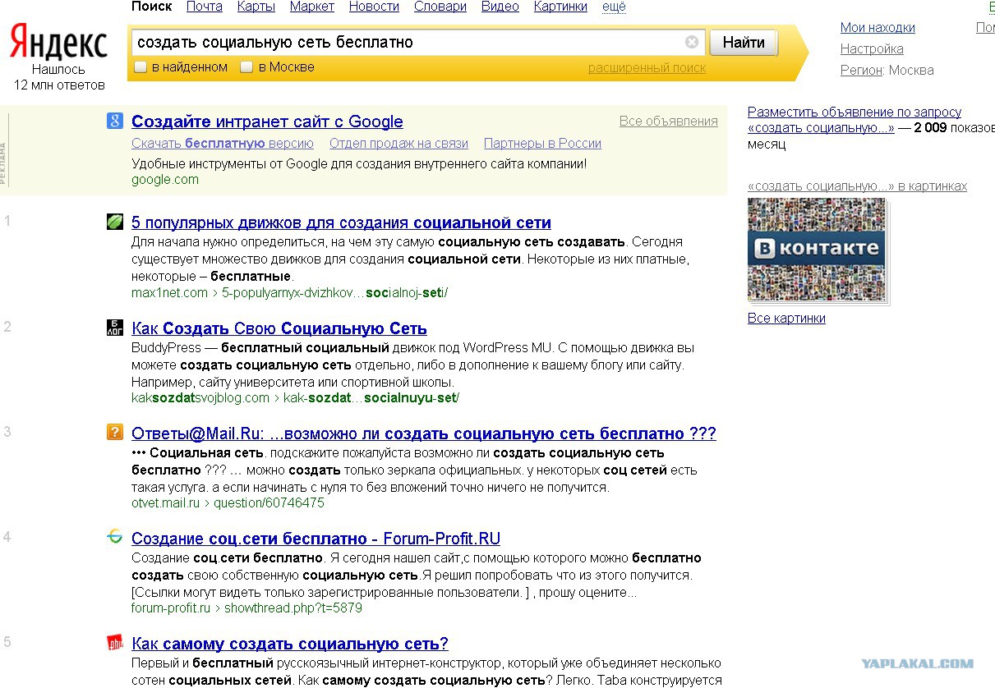The image size is (995, 688).
Task: Open result 'Как самому создать социальную сеть?'
Action: pos(290,644)
